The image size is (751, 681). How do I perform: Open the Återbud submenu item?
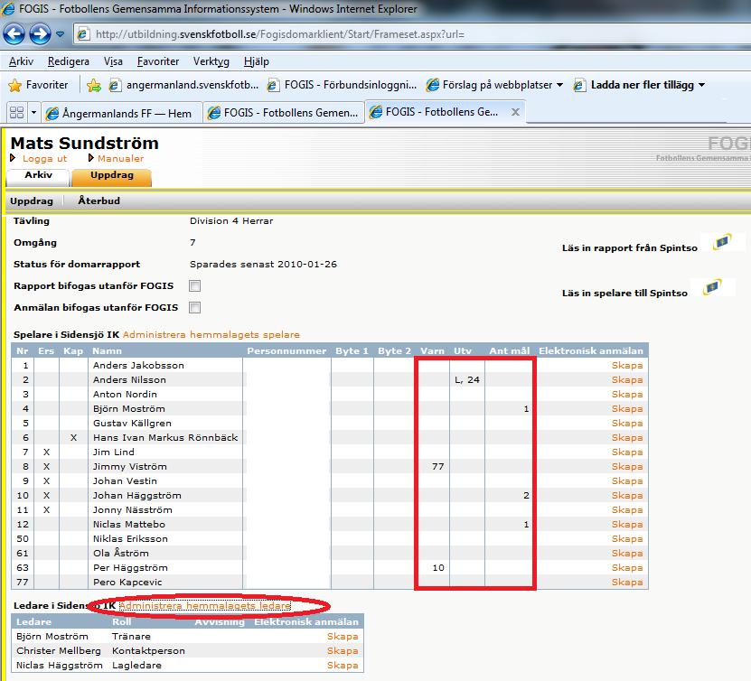pyautogui.click(x=99, y=201)
